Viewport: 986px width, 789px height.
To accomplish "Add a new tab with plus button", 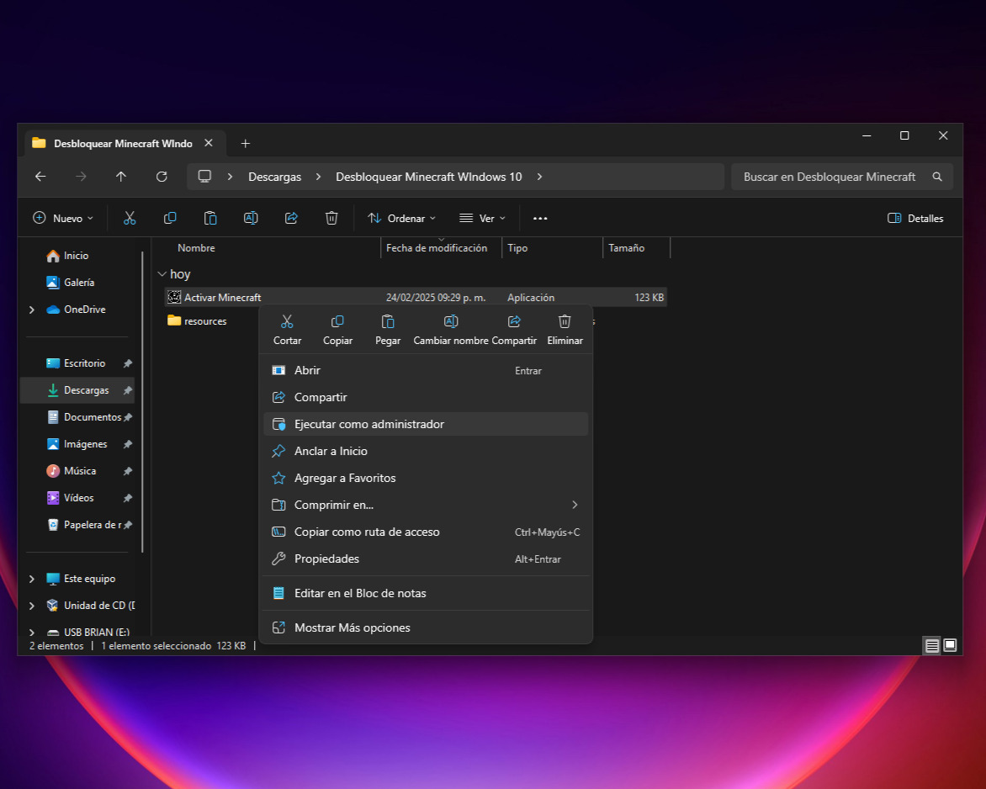I will point(246,143).
